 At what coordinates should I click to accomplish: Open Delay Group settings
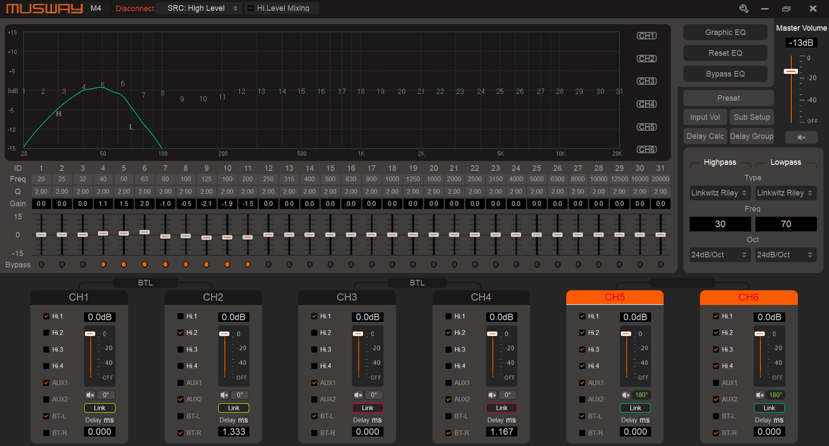click(752, 136)
